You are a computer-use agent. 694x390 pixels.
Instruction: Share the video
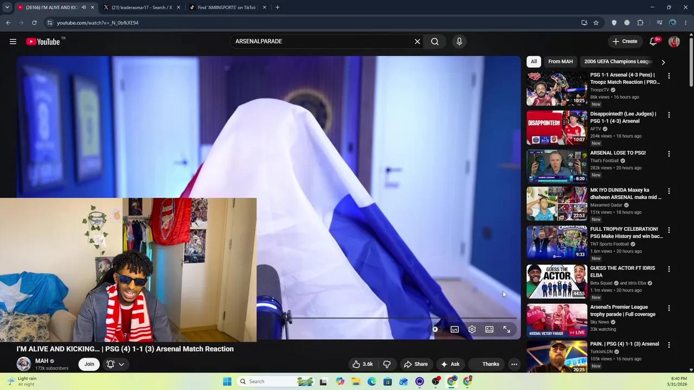[x=416, y=364]
